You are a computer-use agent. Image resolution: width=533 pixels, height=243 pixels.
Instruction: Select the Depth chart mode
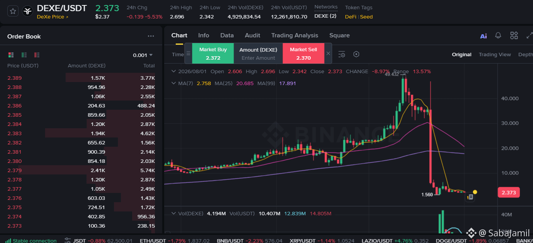pos(525,54)
